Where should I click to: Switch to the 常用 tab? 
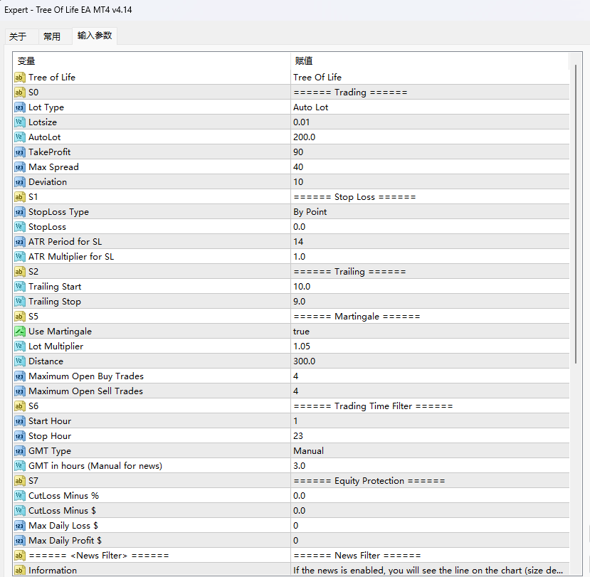pyautogui.click(x=52, y=36)
